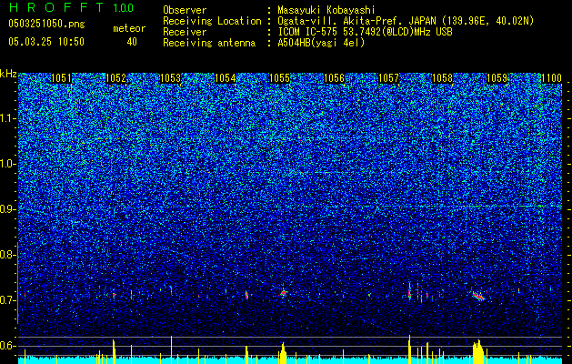Click the kHz axis unit label
The image size is (572, 364).
[8, 74]
